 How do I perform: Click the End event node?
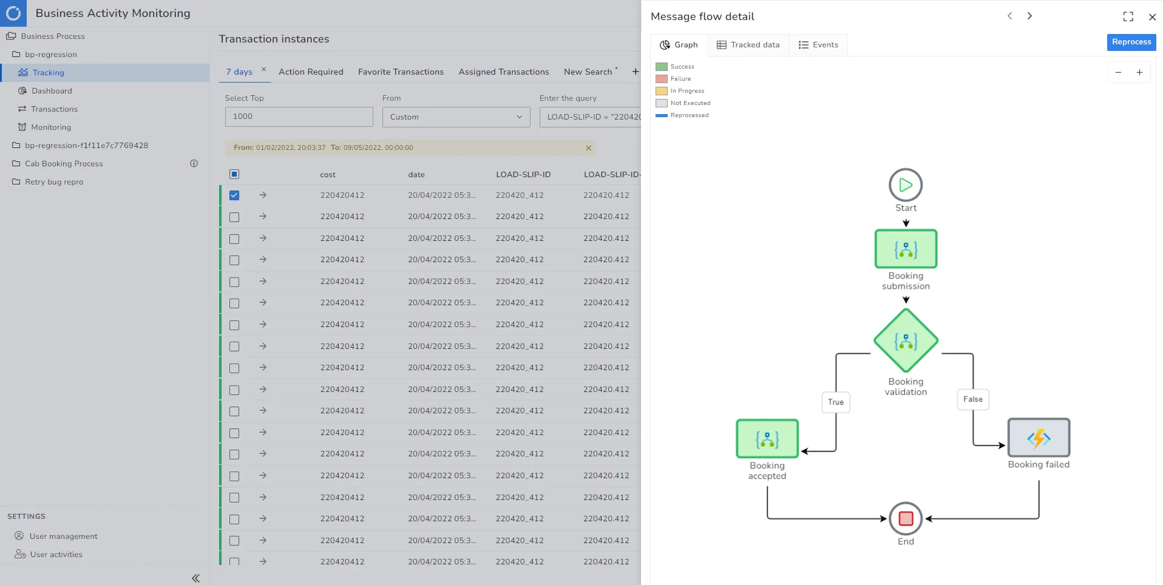(x=906, y=518)
